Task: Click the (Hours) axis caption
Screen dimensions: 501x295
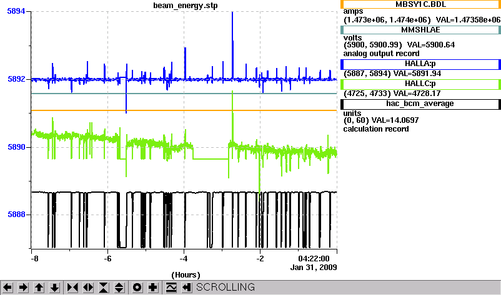Action: tap(186, 275)
